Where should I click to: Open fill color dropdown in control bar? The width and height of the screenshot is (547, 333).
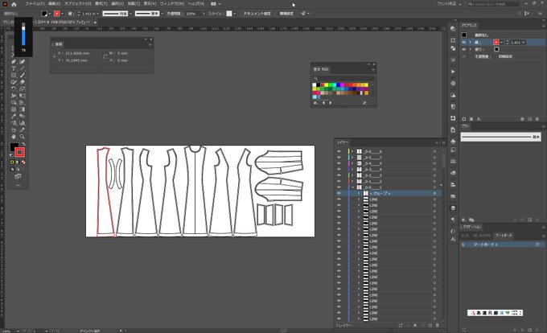click(x=50, y=14)
